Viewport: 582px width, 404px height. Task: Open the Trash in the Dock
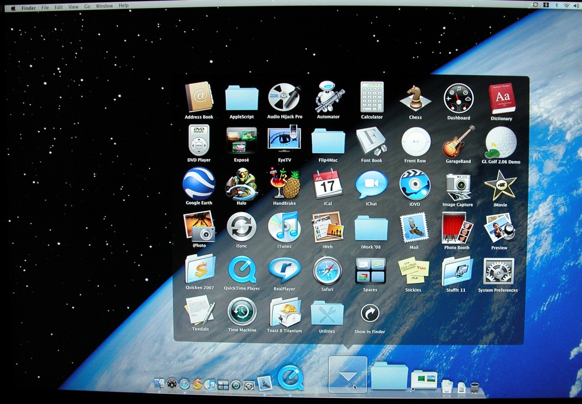[x=475, y=388]
